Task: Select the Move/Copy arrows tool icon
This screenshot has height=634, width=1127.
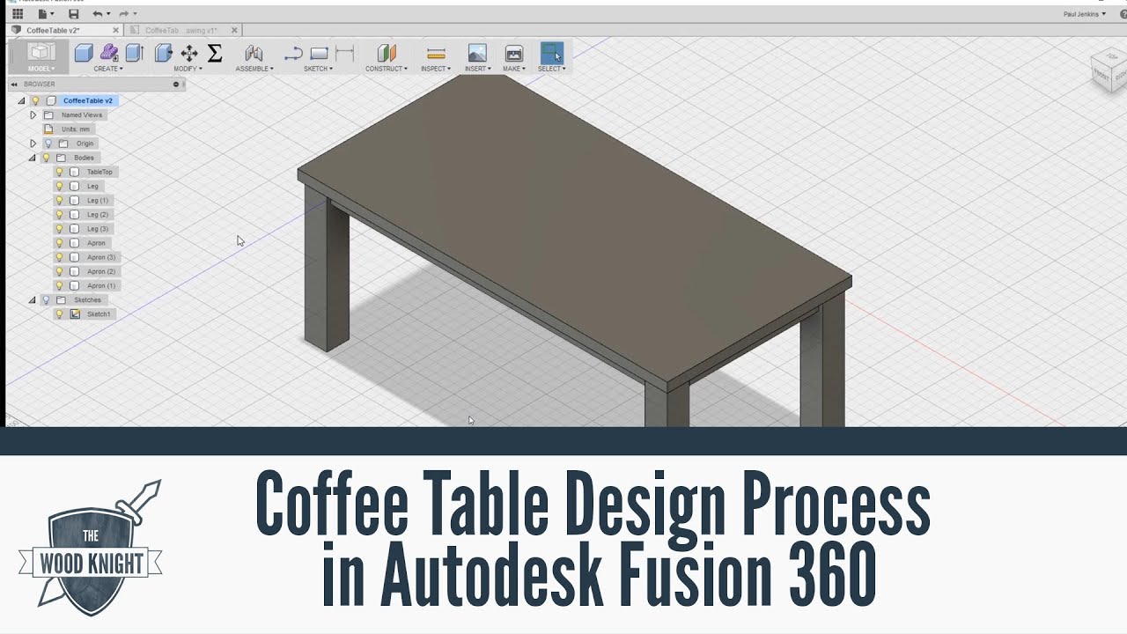Action: (189, 53)
